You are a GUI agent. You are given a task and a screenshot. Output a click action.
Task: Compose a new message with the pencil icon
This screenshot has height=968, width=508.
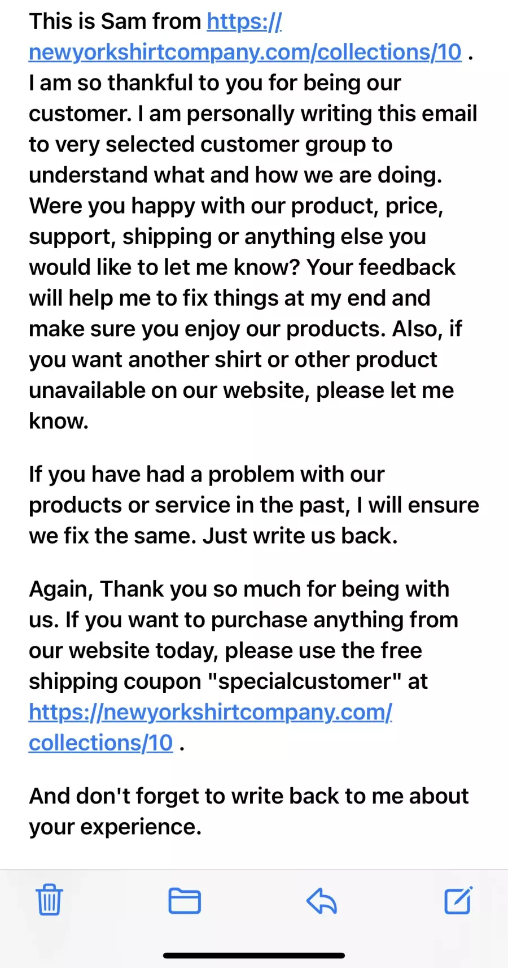458,900
